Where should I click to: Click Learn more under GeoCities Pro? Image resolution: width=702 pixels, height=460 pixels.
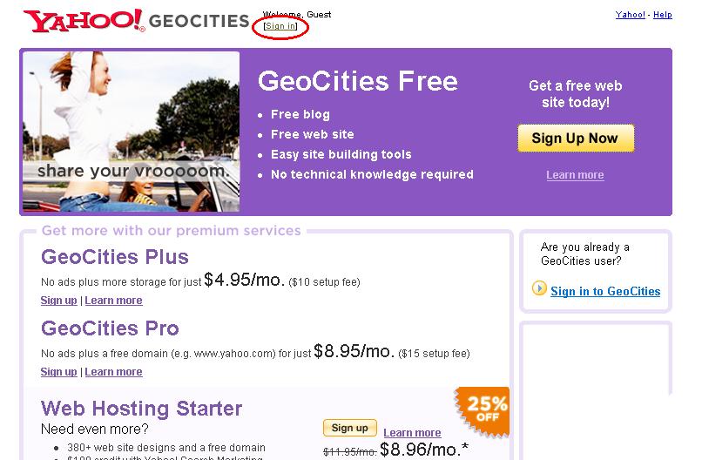113,372
